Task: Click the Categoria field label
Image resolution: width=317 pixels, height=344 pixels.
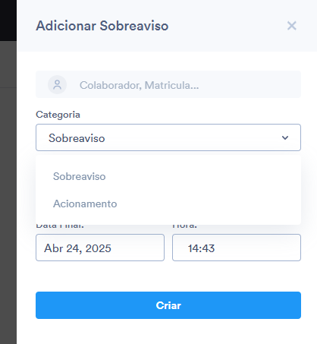Action: point(58,115)
